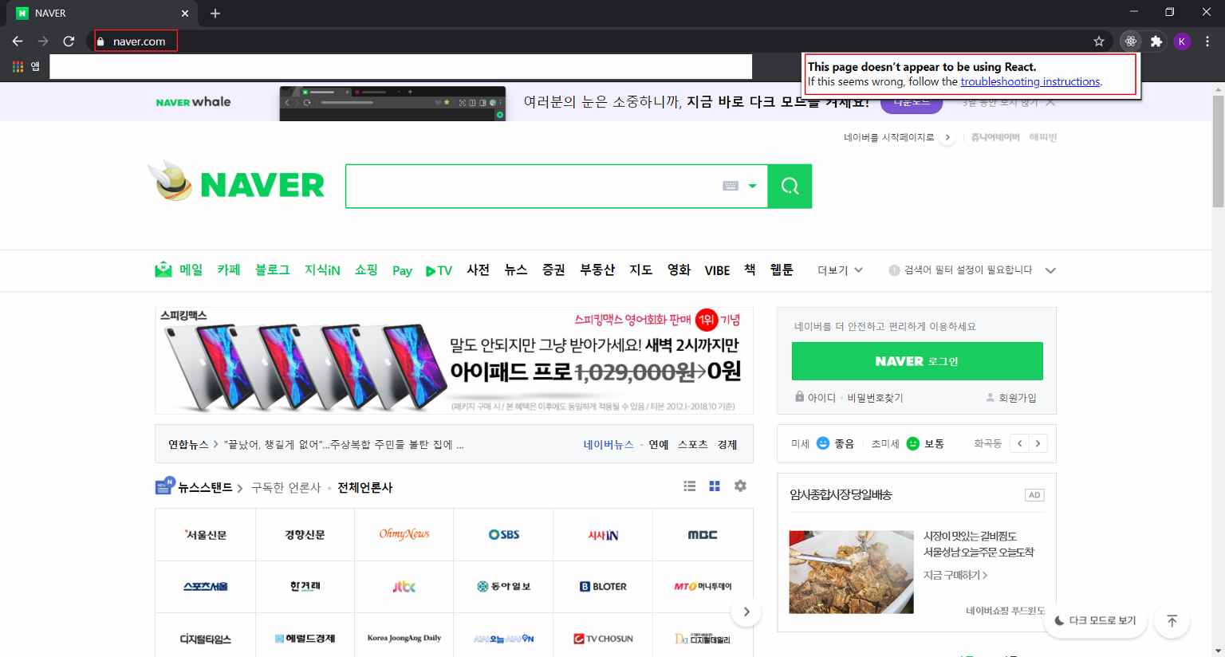Screen dimensions: 1225x657
Task: Click 비밀번호찾기 link
Action: coord(875,397)
